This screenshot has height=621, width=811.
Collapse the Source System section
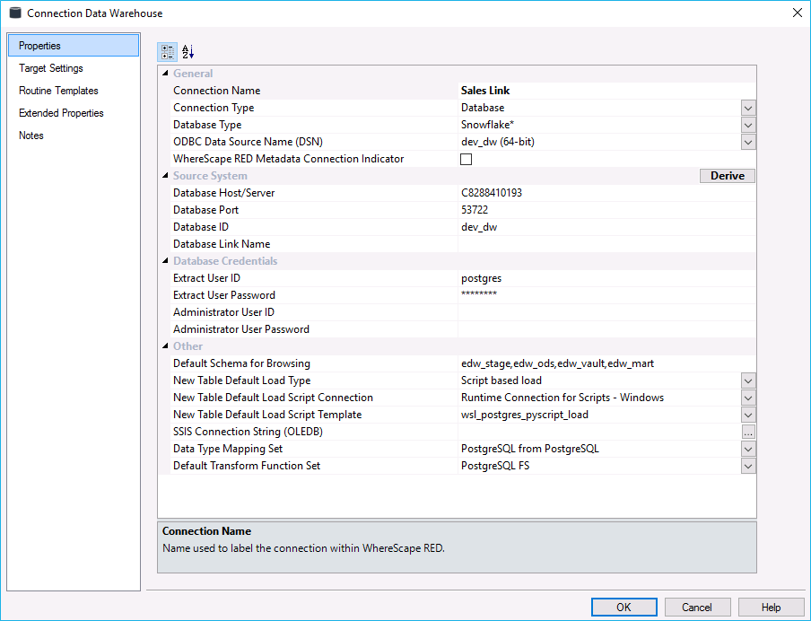(165, 175)
